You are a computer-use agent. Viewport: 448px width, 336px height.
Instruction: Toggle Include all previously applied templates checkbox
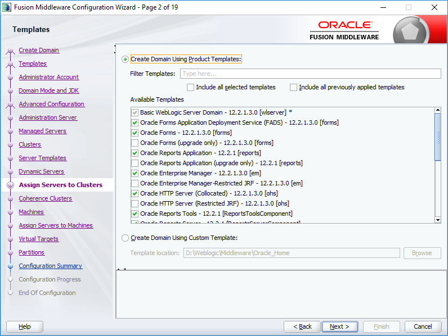point(293,87)
